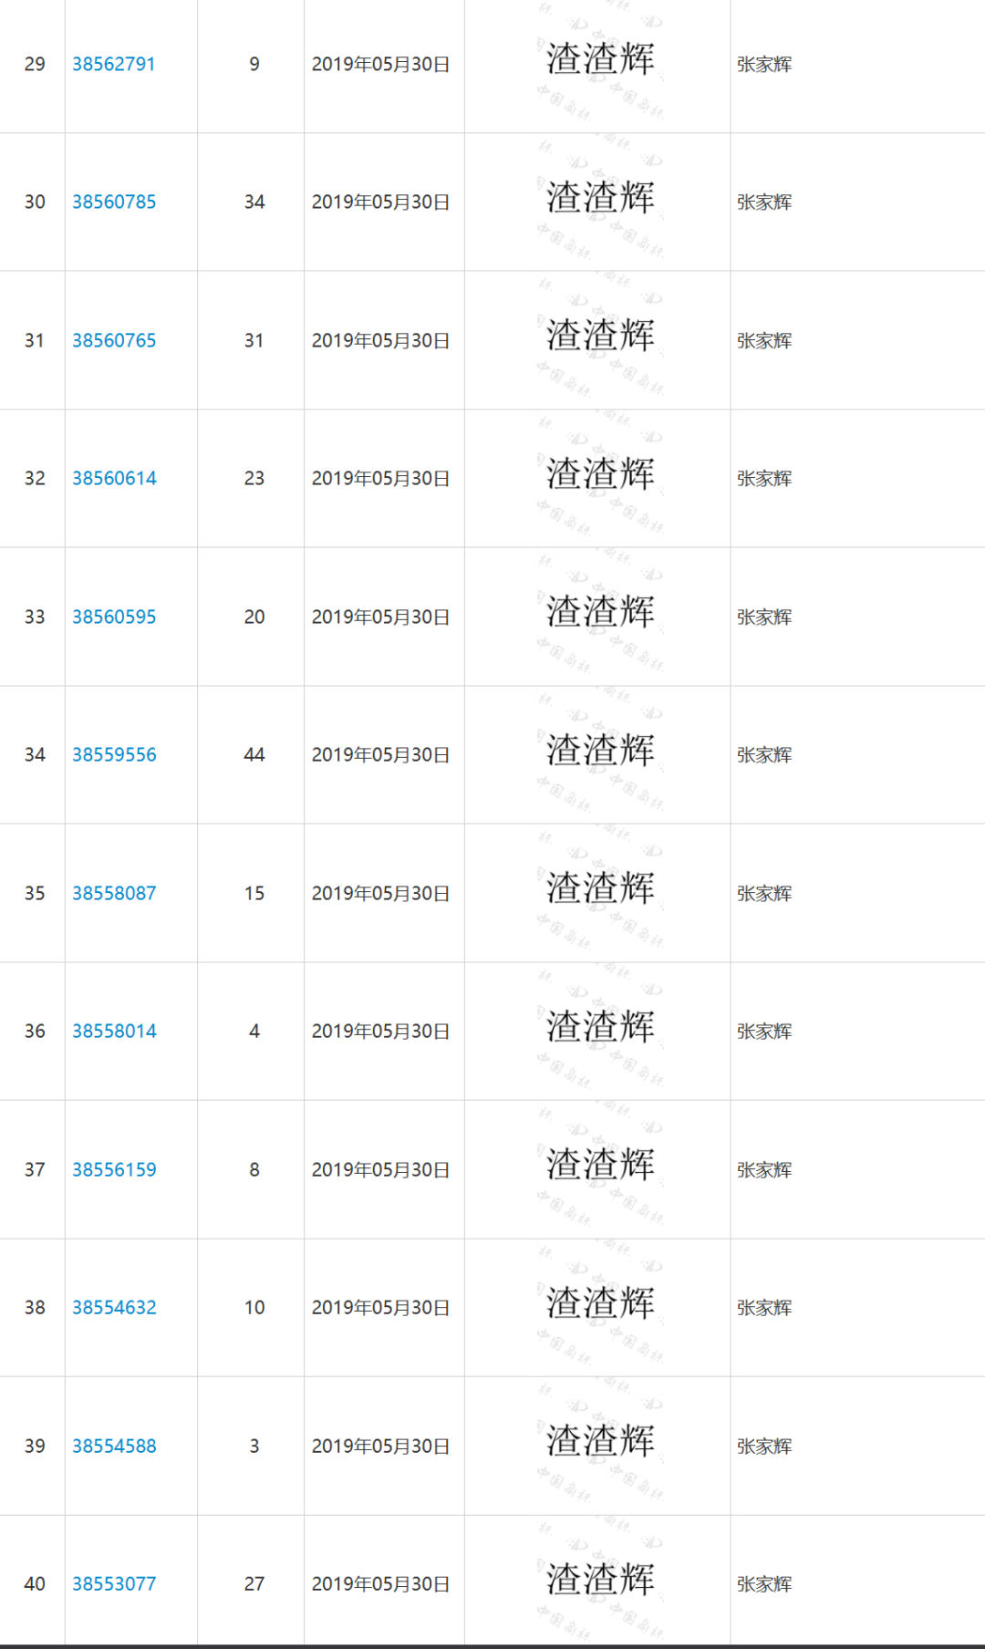Click the 渣渣辉 trademark image in row 38
The height and width of the screenshot is (1649, 985).
click(599, 1303)
